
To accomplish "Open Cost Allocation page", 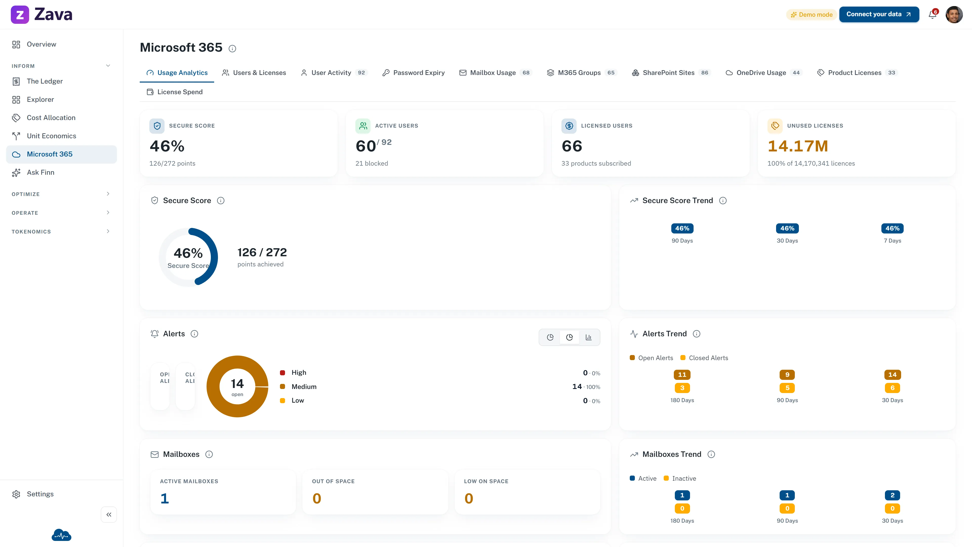I will point(62,118).
